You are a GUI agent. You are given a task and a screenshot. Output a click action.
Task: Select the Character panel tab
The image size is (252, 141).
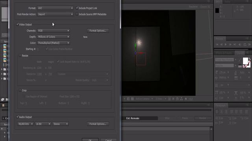point(240,52)
